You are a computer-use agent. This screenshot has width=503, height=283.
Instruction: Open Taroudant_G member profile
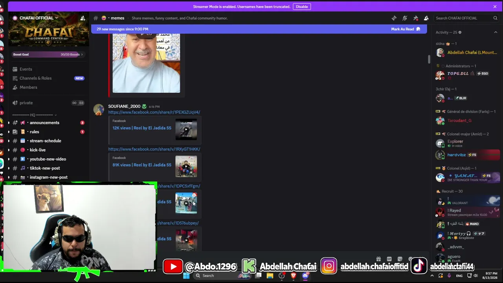click(x=468, y=121)
